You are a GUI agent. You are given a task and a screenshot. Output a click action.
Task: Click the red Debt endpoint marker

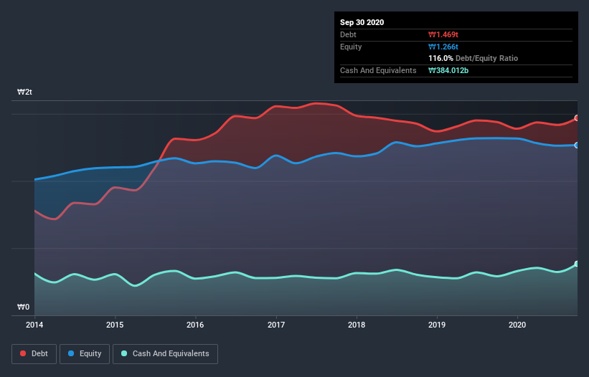click(x=577, y=118)
